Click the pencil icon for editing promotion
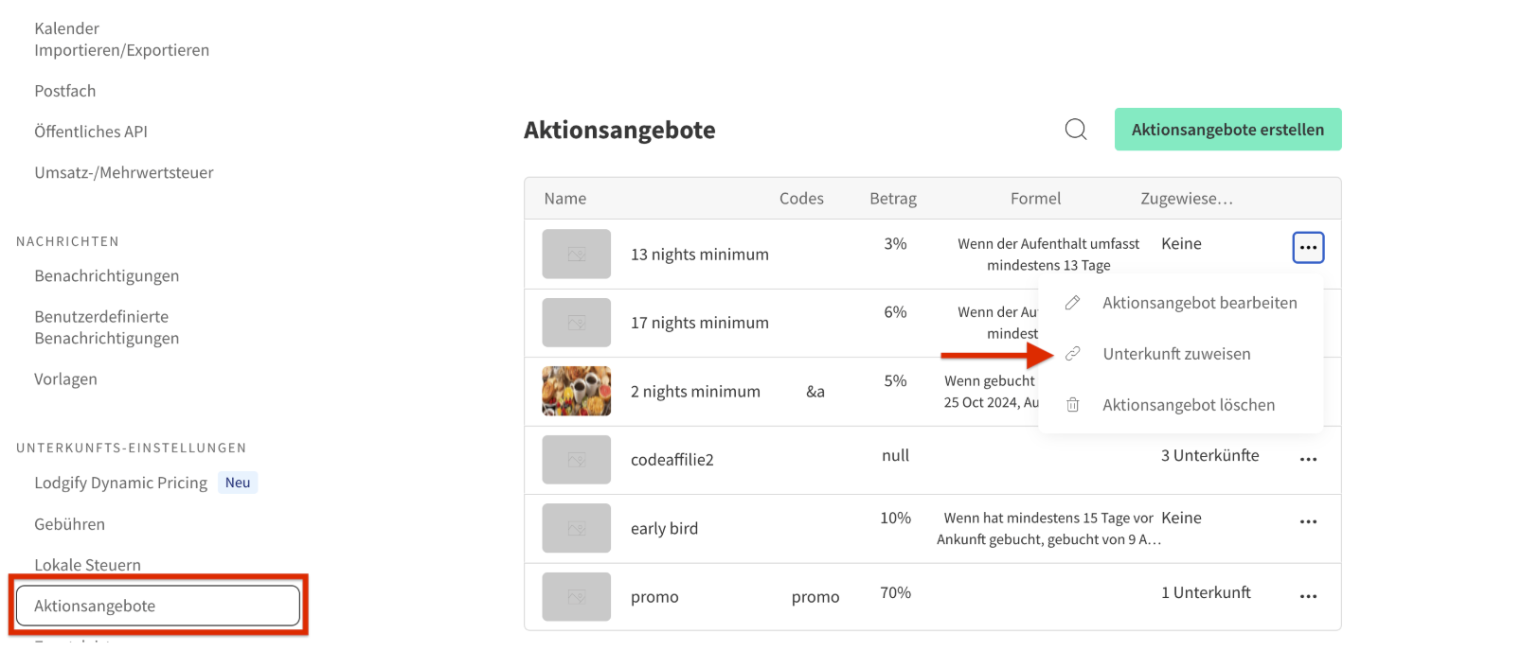 tap(1073, 303)
